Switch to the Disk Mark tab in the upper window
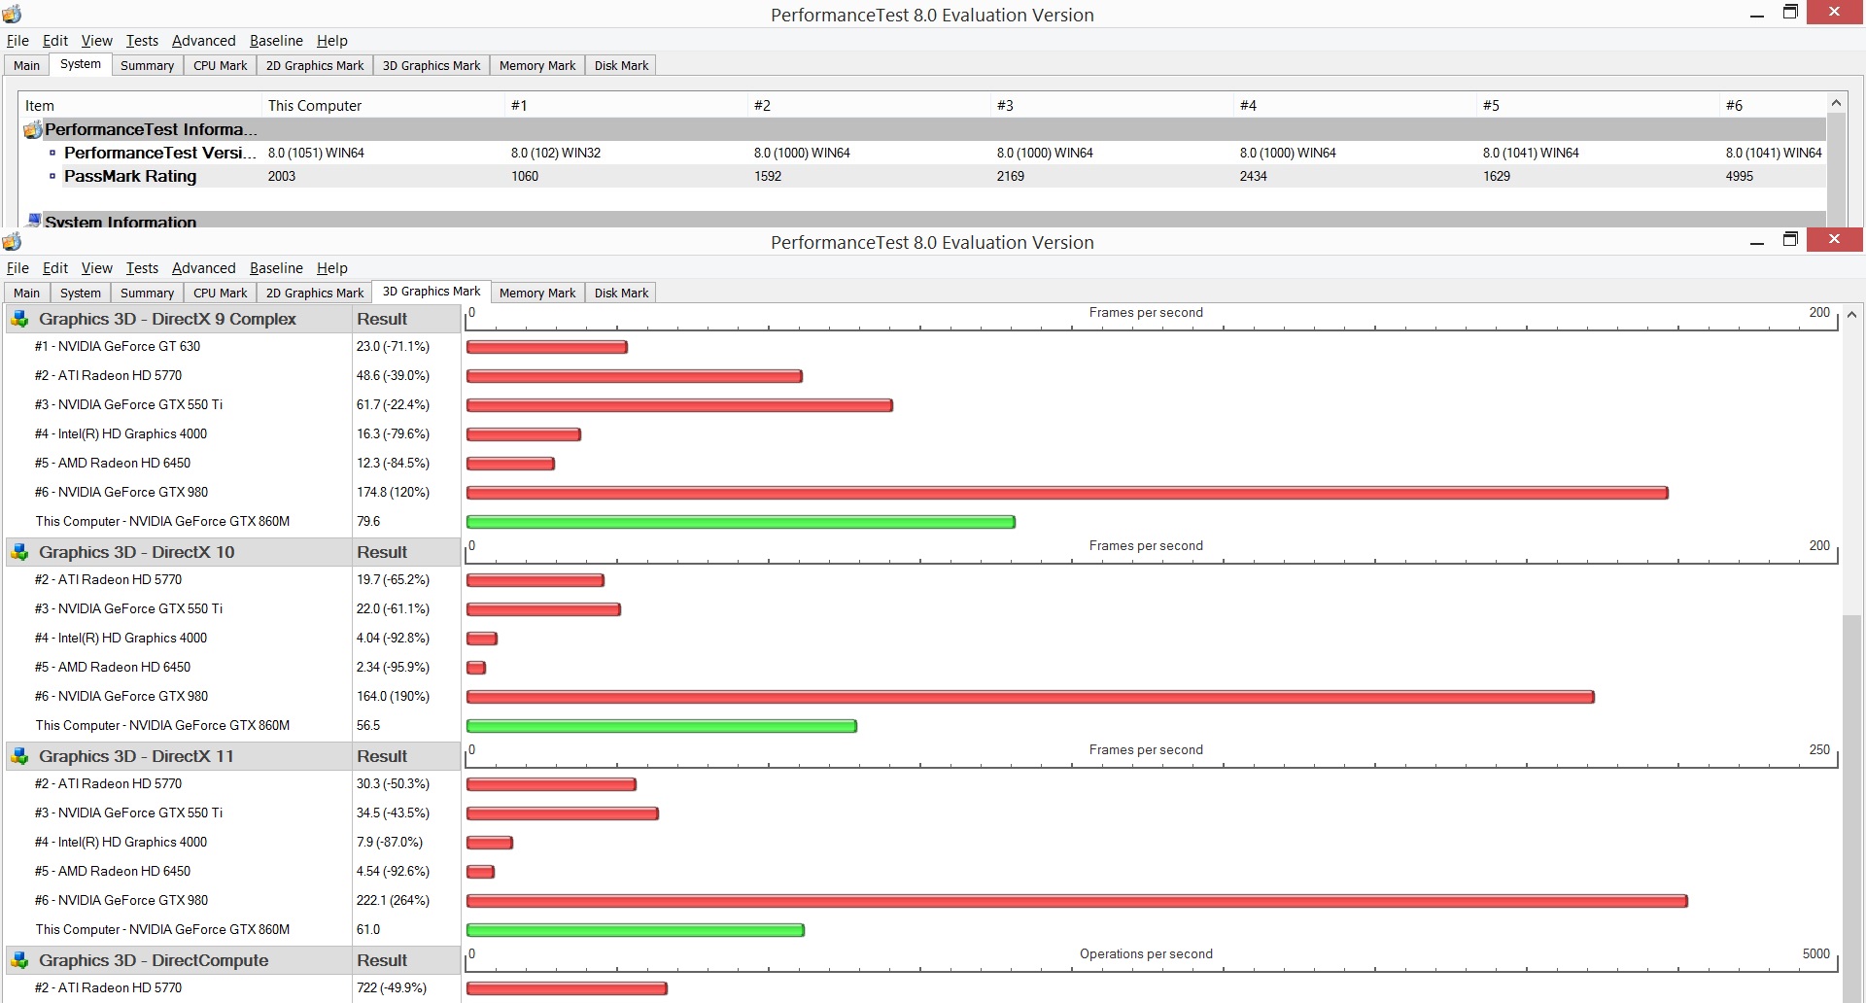The width and height of the screenshot is (1866, 1003). (x=621, y=65)
